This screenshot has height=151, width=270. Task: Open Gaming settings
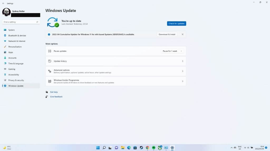pos(21,69)
